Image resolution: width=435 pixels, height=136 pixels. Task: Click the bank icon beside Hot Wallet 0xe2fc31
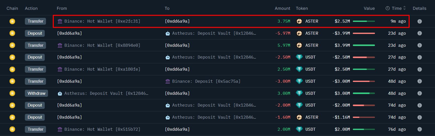(60, 21)
